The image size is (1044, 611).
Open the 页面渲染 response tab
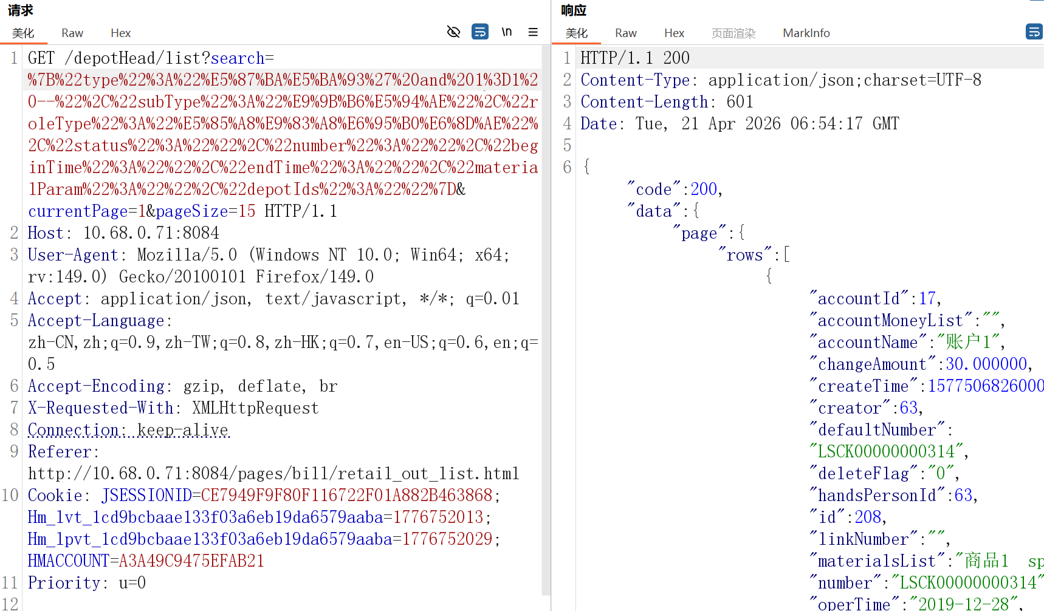click(733, 33)
